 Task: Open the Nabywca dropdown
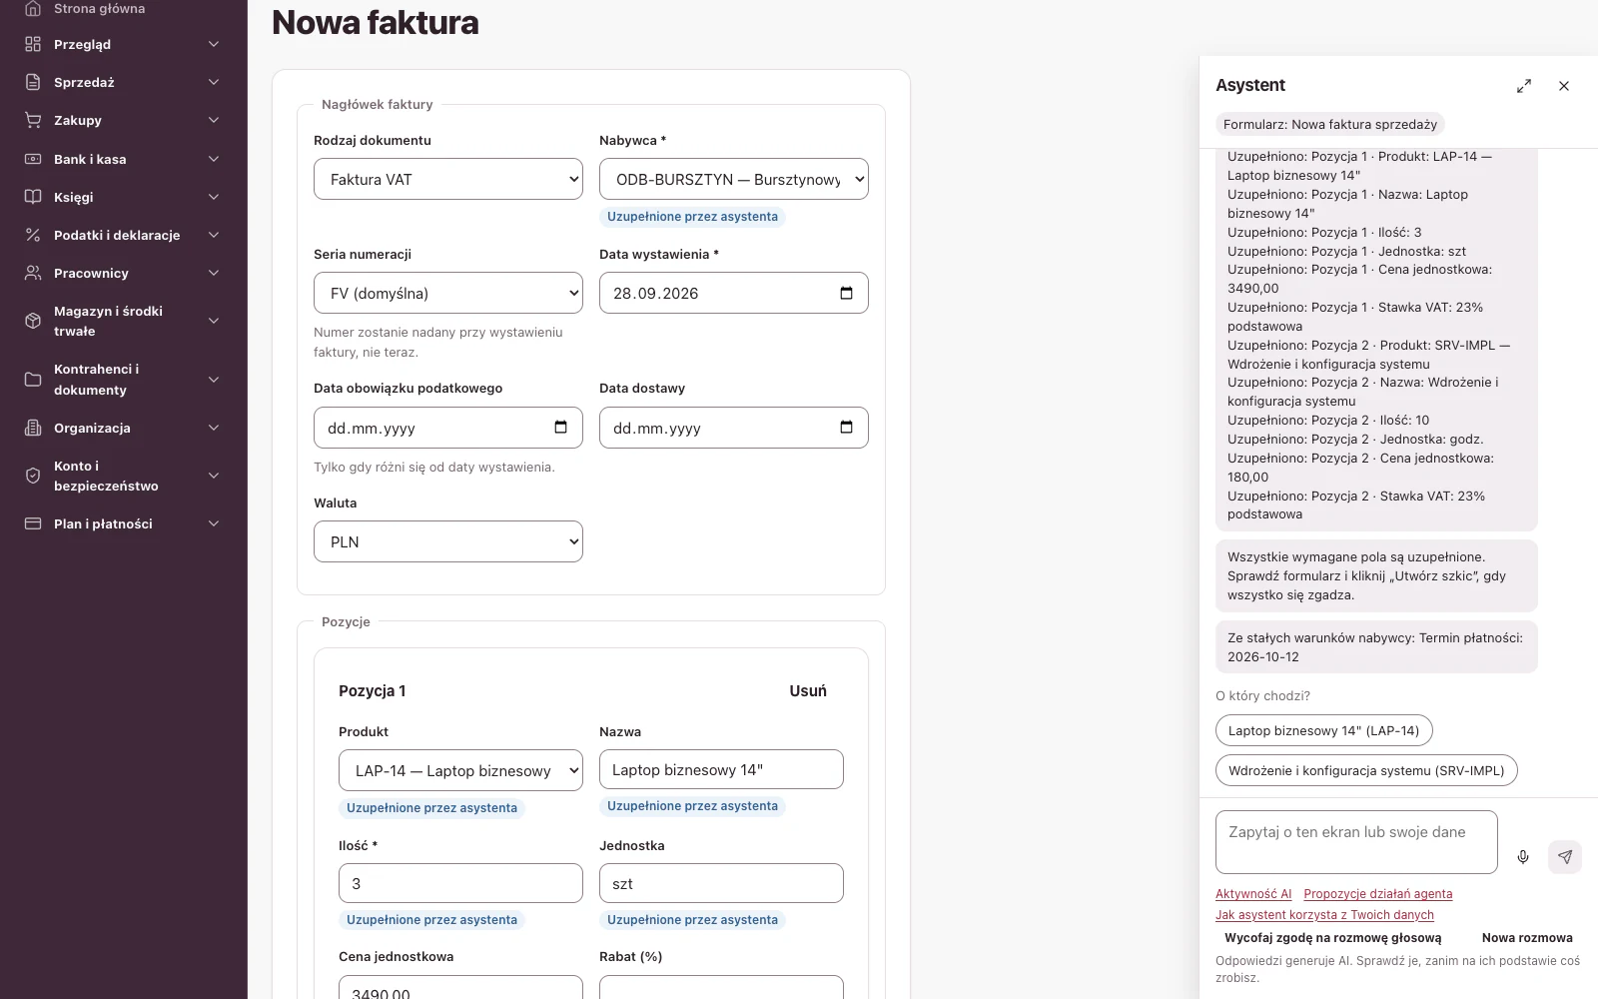[x=734, y=179]
